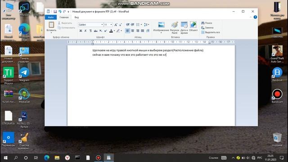Click decrease indent icon

pos(128,24)
